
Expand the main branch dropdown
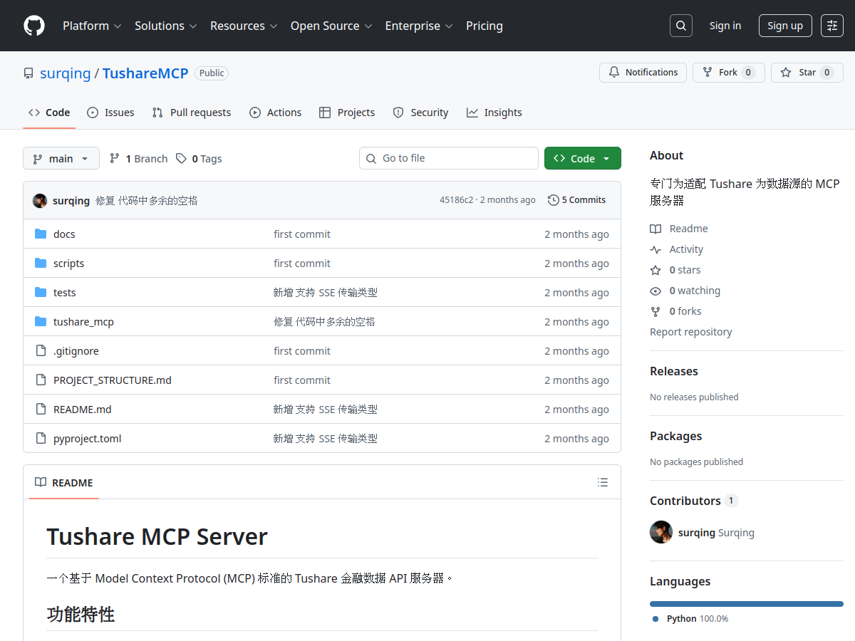61,159
